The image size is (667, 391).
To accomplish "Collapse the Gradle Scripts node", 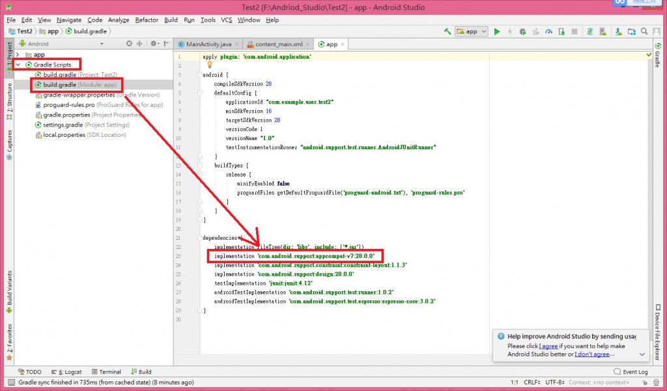I will point(18,65).
